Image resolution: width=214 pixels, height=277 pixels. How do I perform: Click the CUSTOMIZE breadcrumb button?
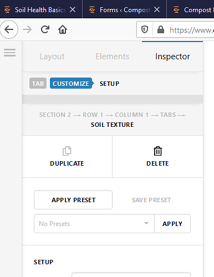pyautogui.click(x=72, y=84)
